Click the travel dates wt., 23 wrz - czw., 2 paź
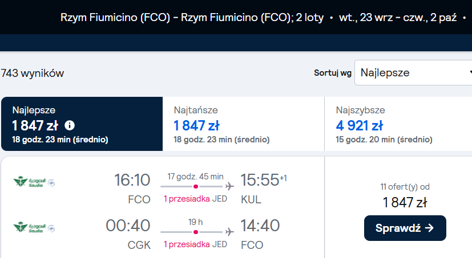Viewport: 472px width, 258px height. pos(398,18)
